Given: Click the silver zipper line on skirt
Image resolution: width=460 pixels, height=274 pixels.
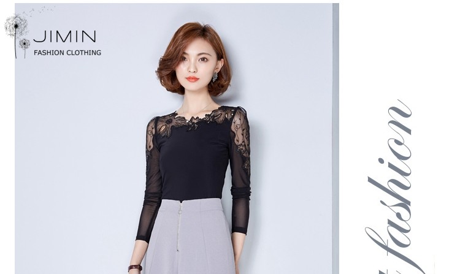Looking at the screenshot, I should [178, 232].
